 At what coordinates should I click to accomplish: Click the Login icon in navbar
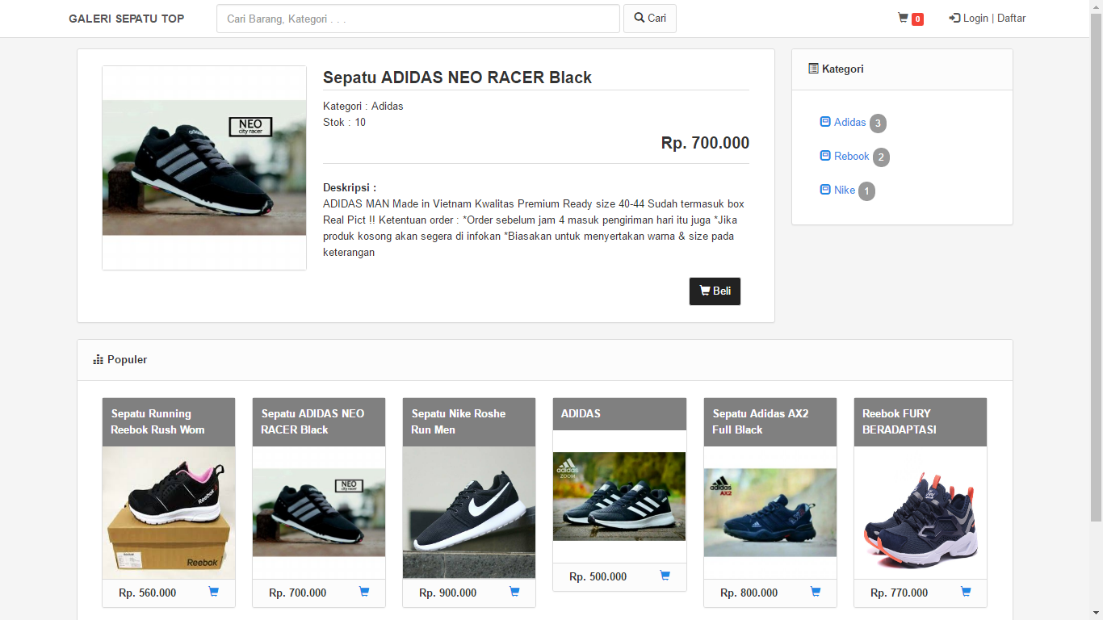tap(955, 18)
